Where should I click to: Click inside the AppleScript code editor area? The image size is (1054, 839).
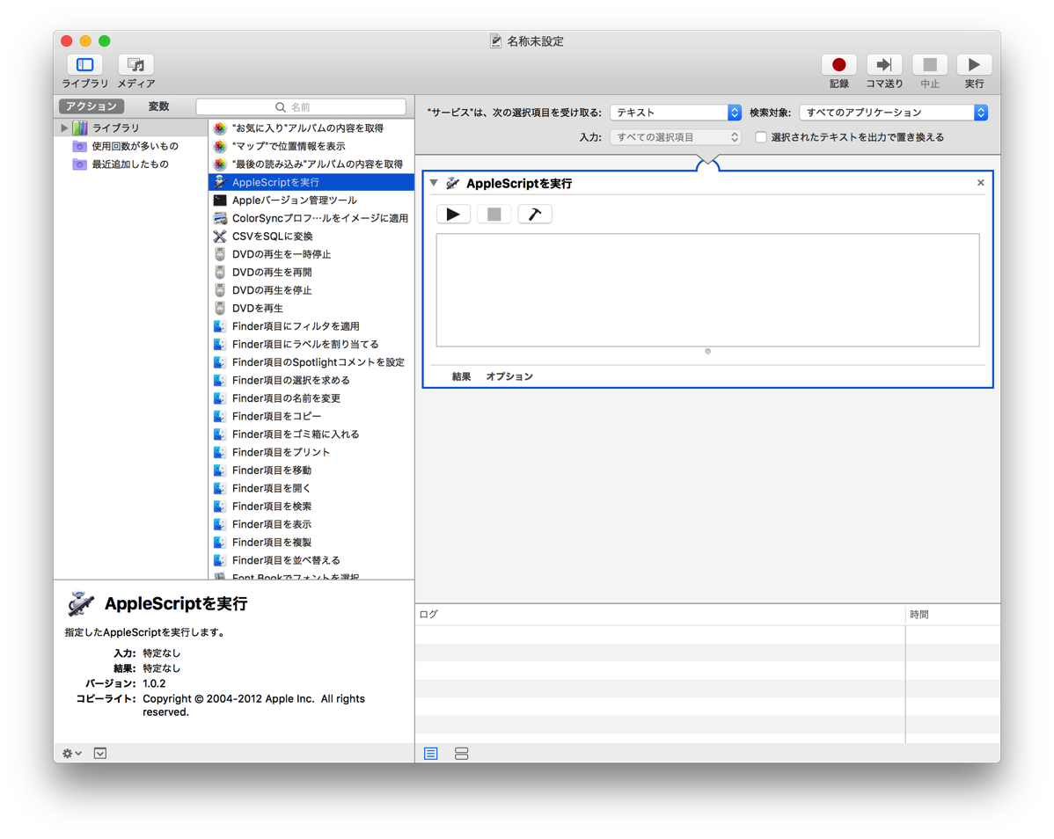tap(708, 290)
